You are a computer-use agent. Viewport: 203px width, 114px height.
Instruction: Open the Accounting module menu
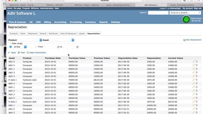[x=60, y=22]
